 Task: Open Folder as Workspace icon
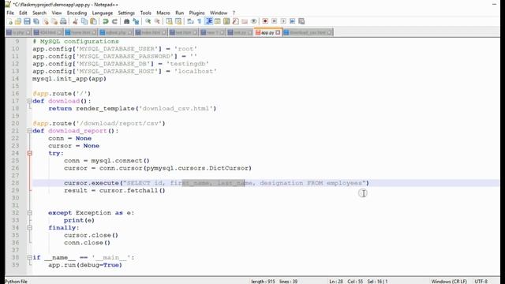(x=245, y=21)
